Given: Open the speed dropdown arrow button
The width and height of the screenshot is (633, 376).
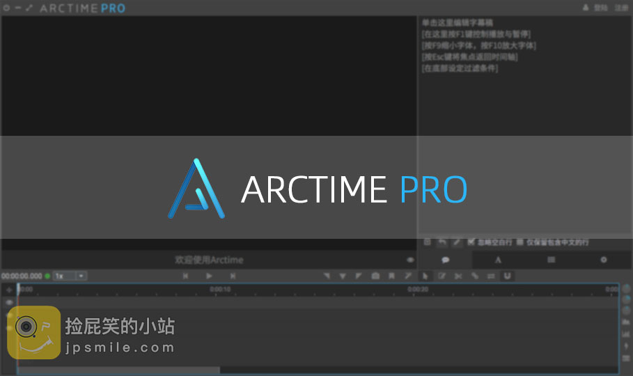Looking at the screenshot, I should click(x=81, y=276).
